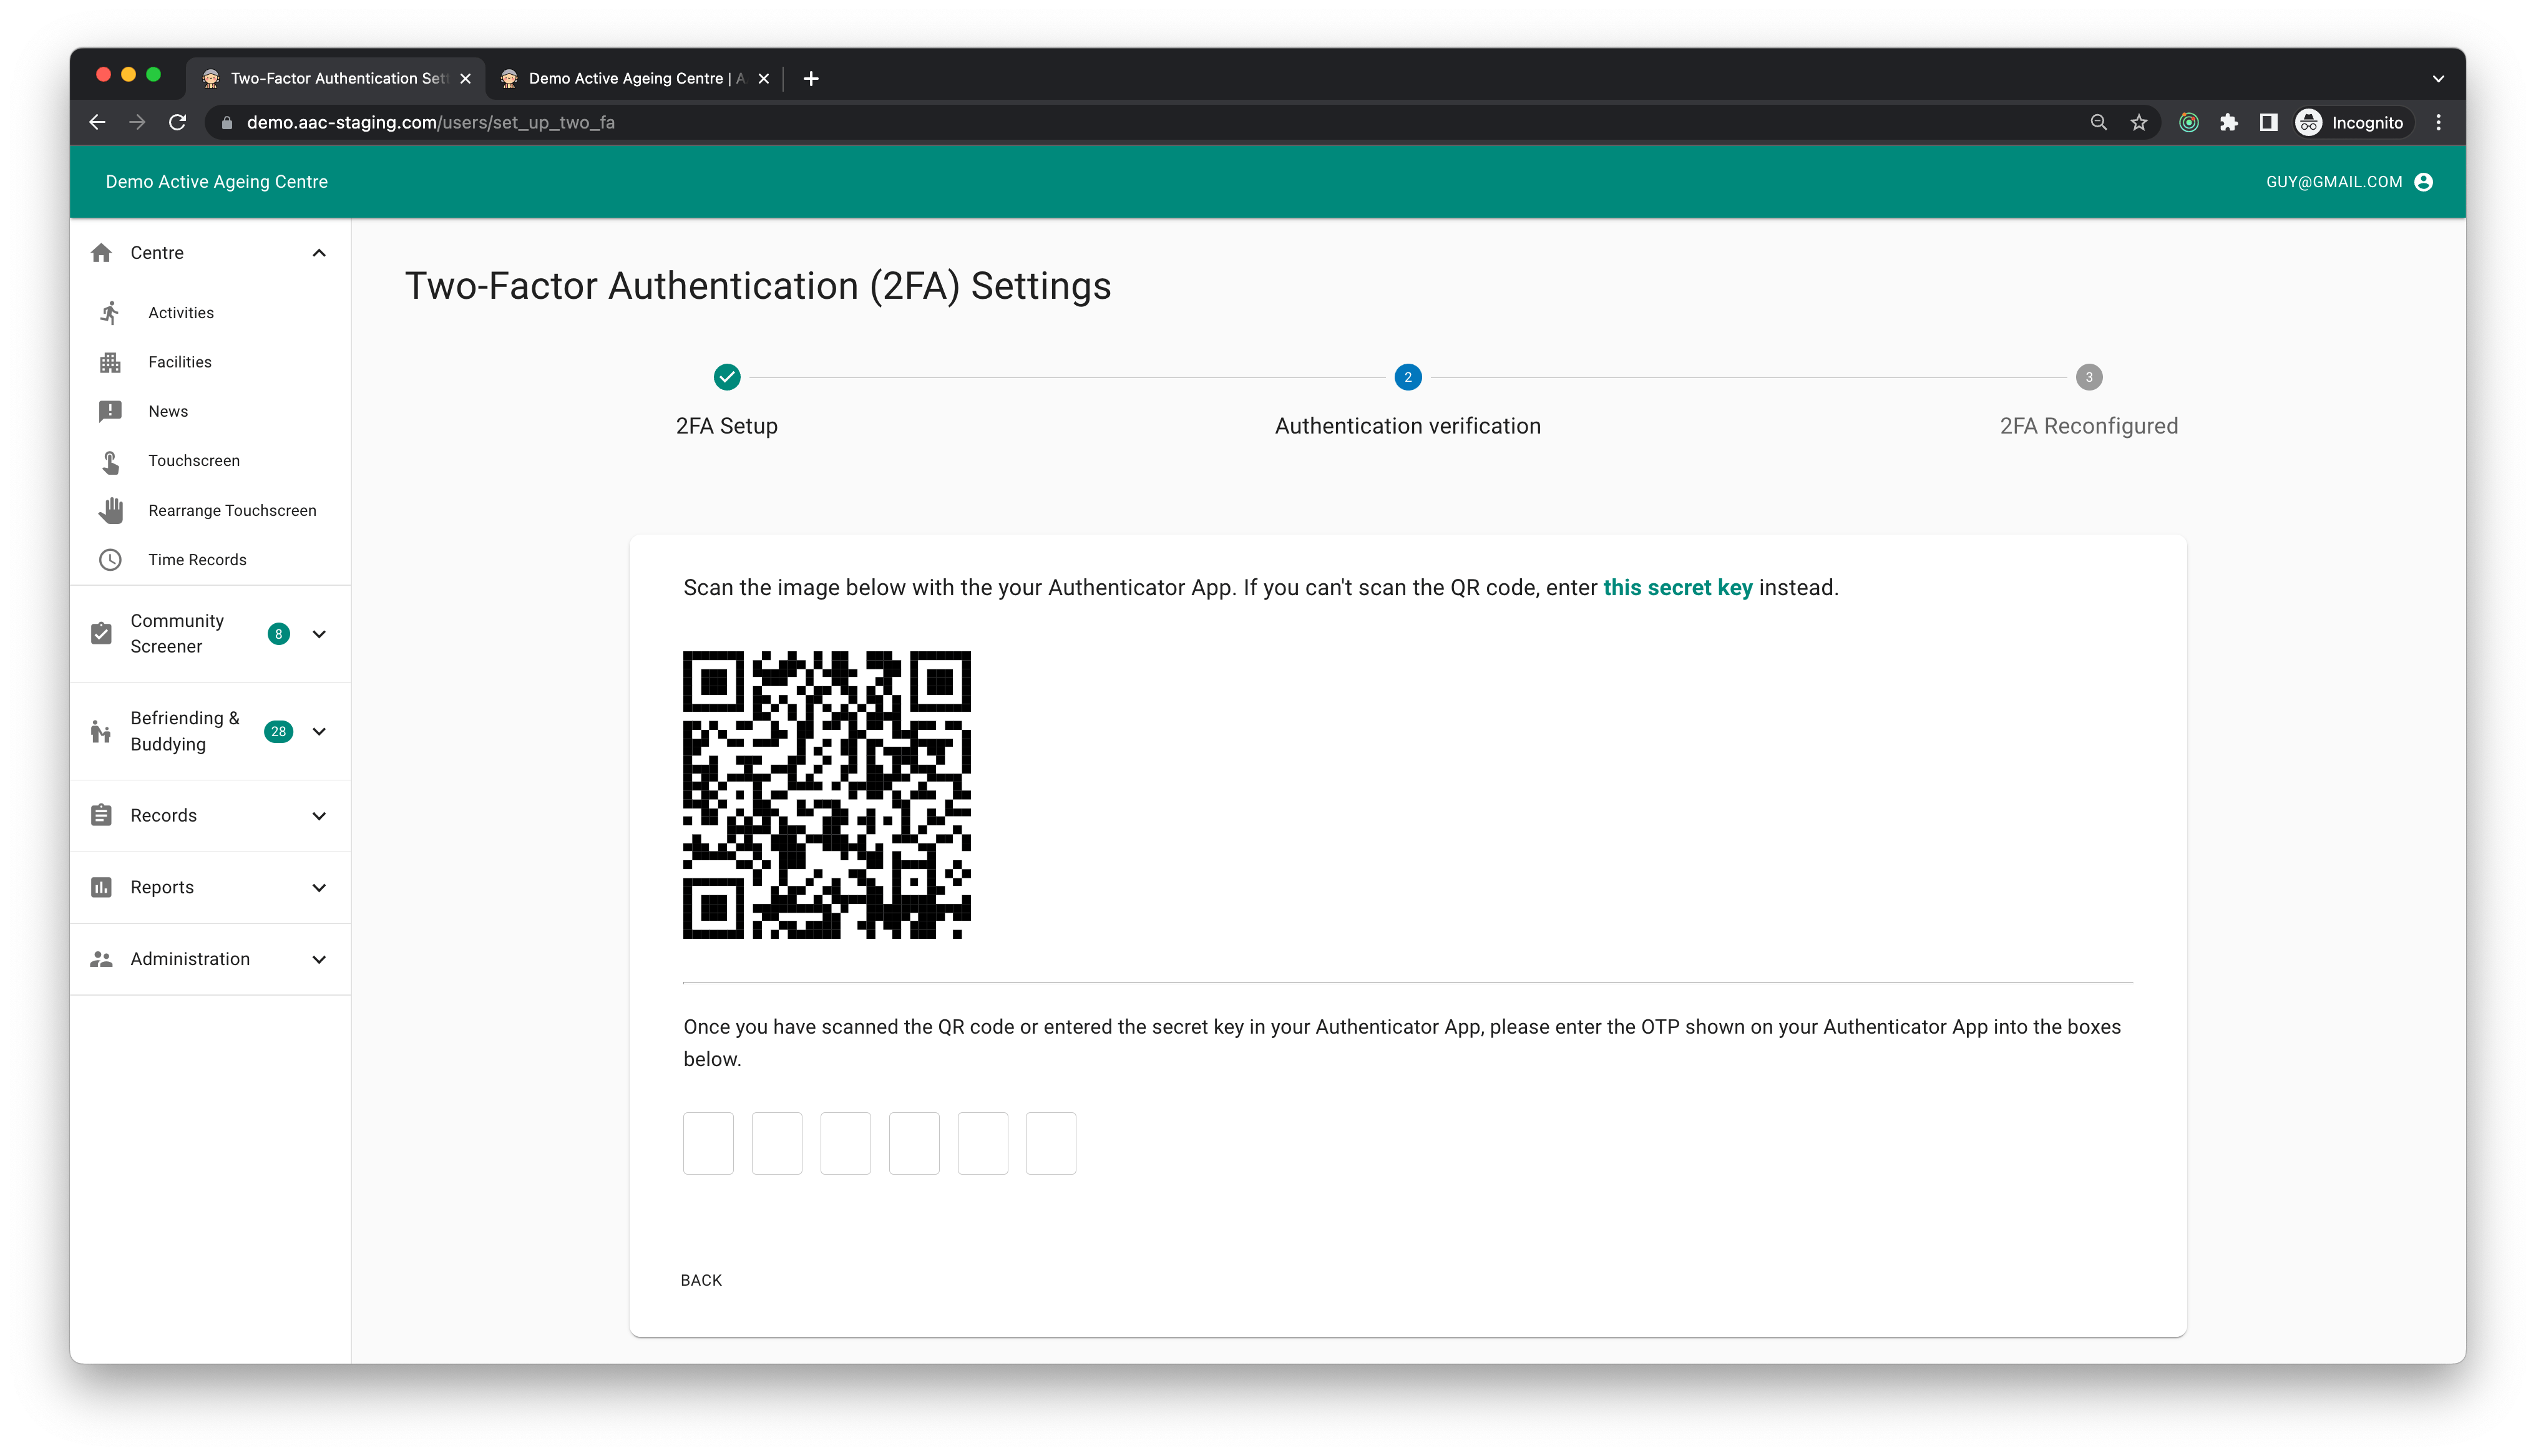Image resolution: width=2536 pixels, height=1456 pixels.
Task: Click the Community Screener clipboard-check icon
Action: pyautogui.click(x=101, y=634)
